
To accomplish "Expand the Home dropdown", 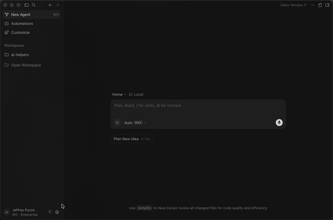I will click(x=119, y=95).
